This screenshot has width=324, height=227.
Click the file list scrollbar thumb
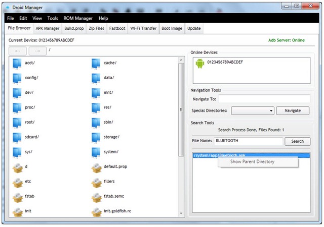coord(181,109)
